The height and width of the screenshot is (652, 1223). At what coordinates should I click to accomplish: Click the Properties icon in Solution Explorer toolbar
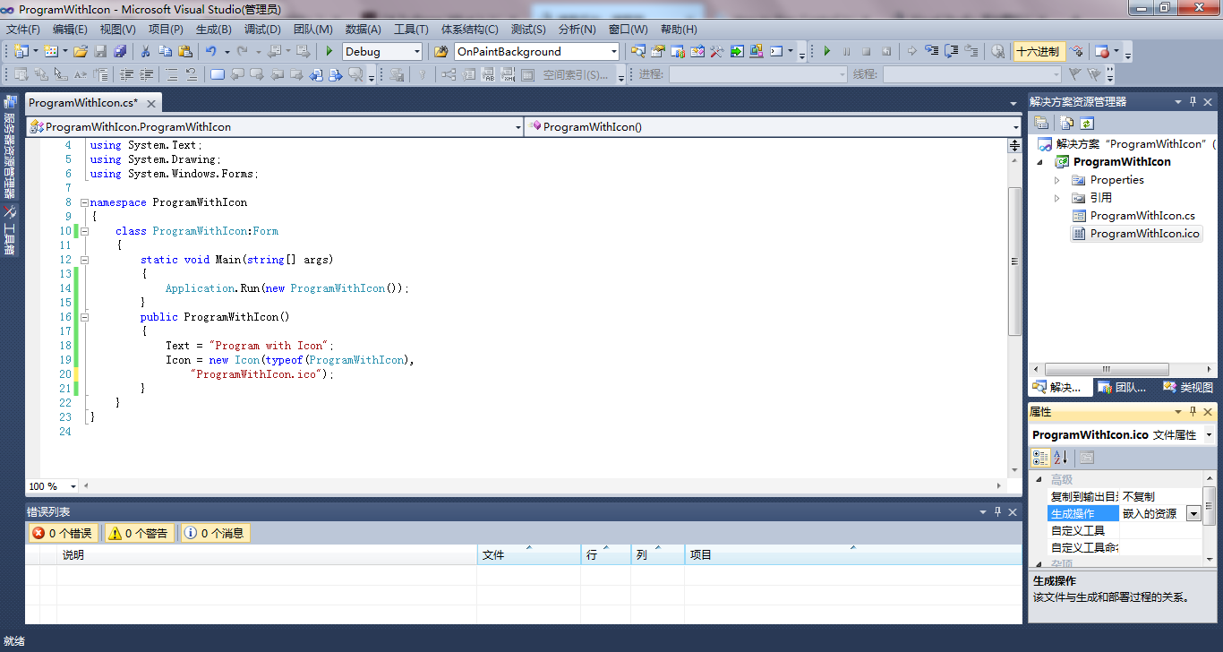1041,123
